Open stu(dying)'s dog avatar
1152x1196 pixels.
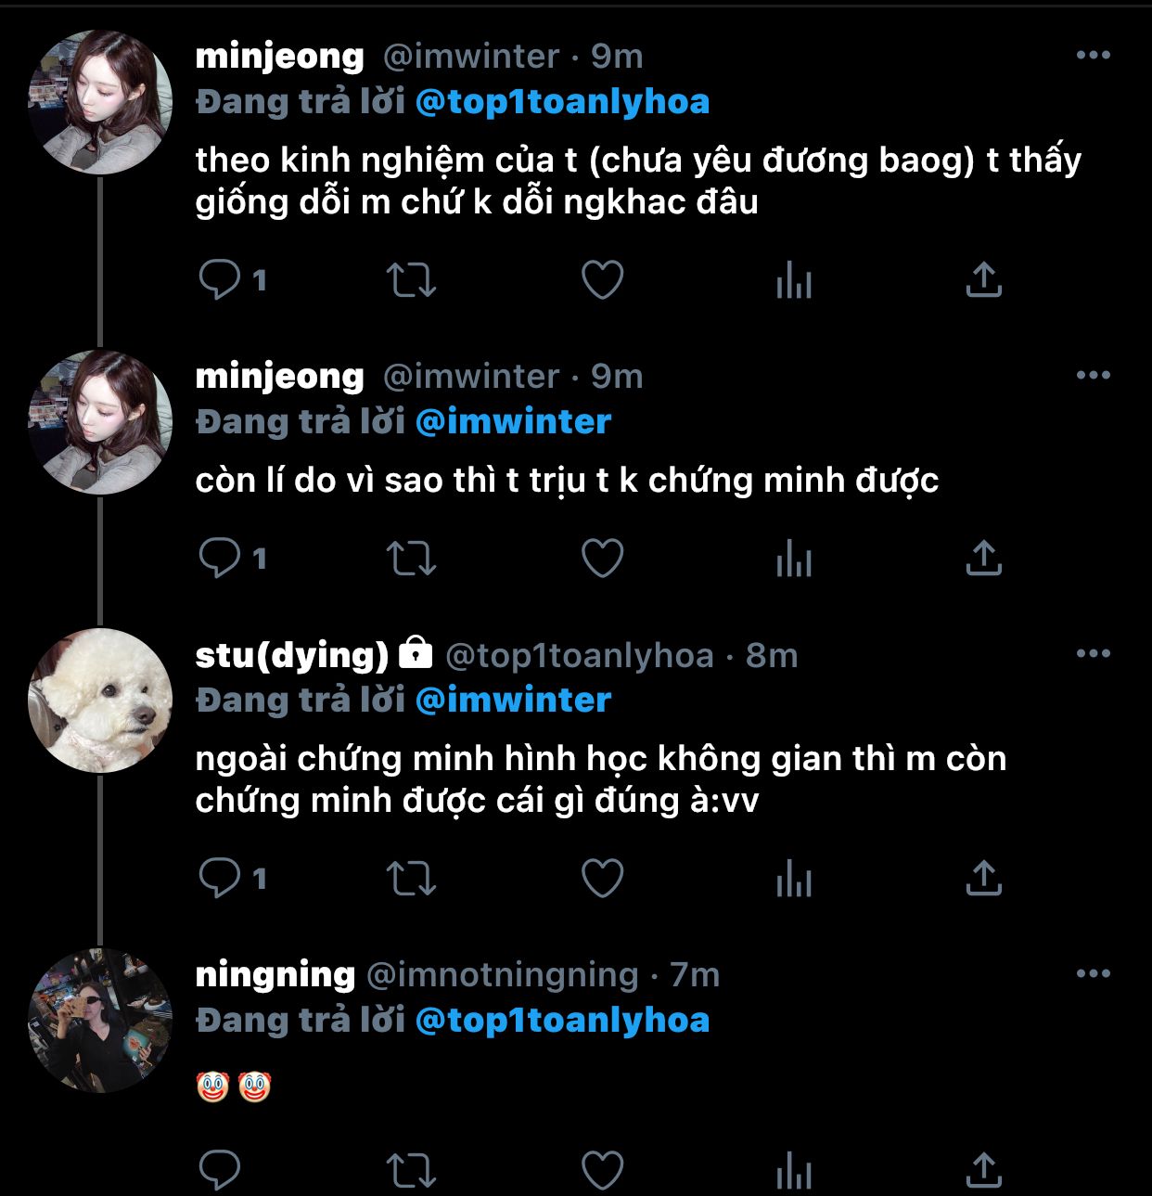[x=100, y=701]
